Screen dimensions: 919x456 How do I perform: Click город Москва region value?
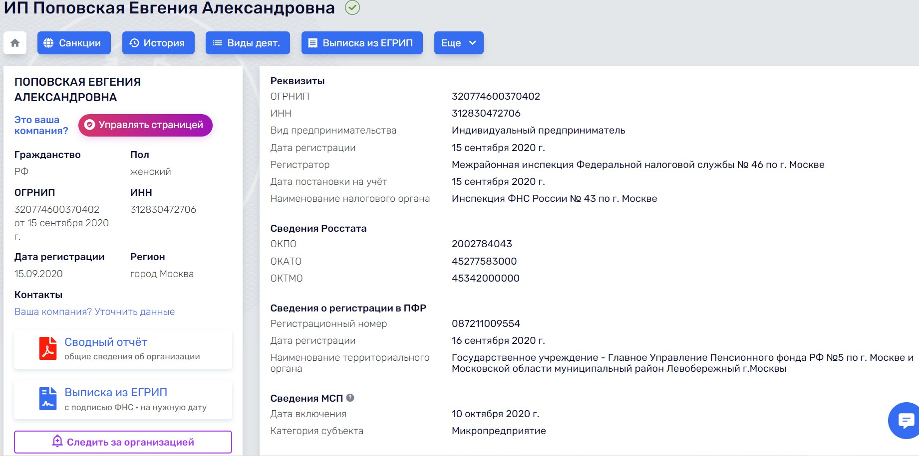coord(162,274)
